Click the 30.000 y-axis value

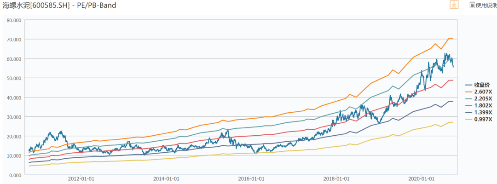click(14, 117)
